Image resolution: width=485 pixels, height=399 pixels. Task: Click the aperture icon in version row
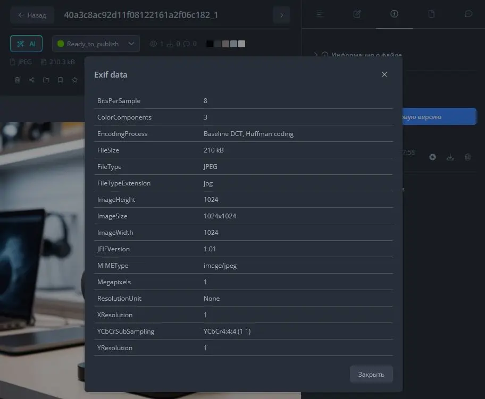point(433,157)
